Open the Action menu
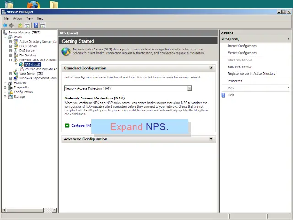Viewport: 293px width, 220px height. [17, 18]
